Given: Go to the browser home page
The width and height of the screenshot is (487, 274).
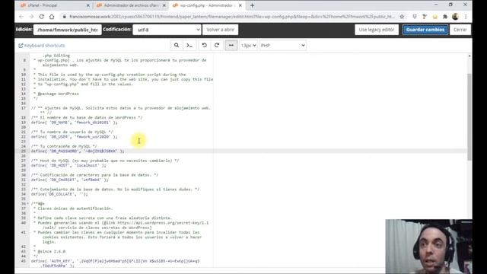Looking at the screenshot, I should [52, 17].
